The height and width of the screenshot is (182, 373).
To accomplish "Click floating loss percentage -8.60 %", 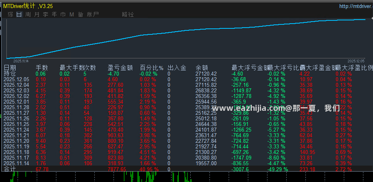I will [x=276, y=158].
